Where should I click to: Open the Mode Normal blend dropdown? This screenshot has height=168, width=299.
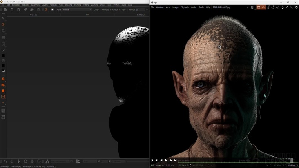77,9
